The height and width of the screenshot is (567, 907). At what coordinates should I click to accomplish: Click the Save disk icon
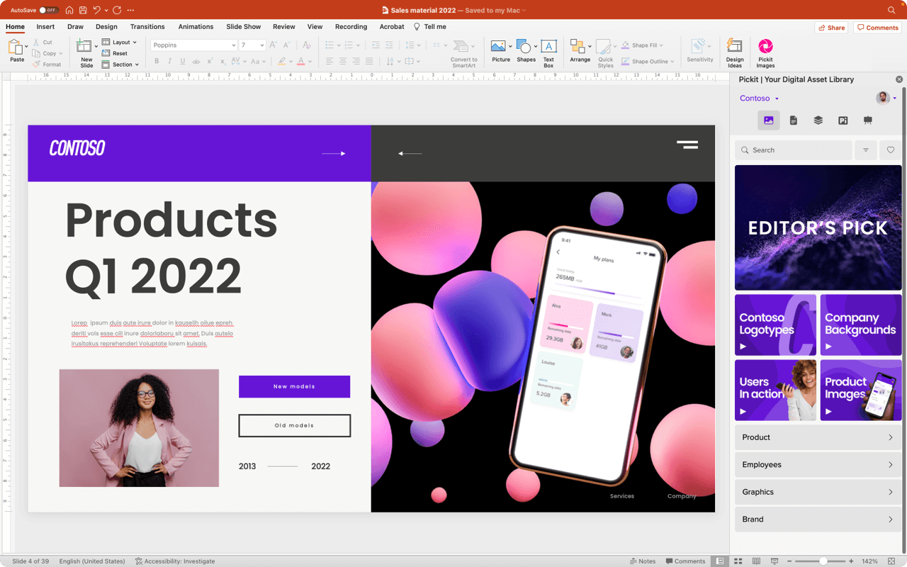(83, 10)
